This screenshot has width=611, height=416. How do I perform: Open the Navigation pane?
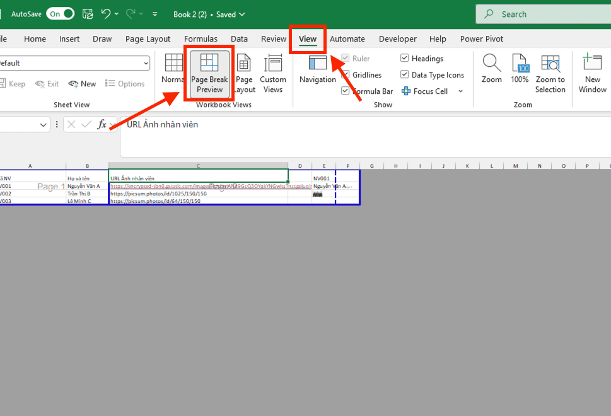(318, 69)
